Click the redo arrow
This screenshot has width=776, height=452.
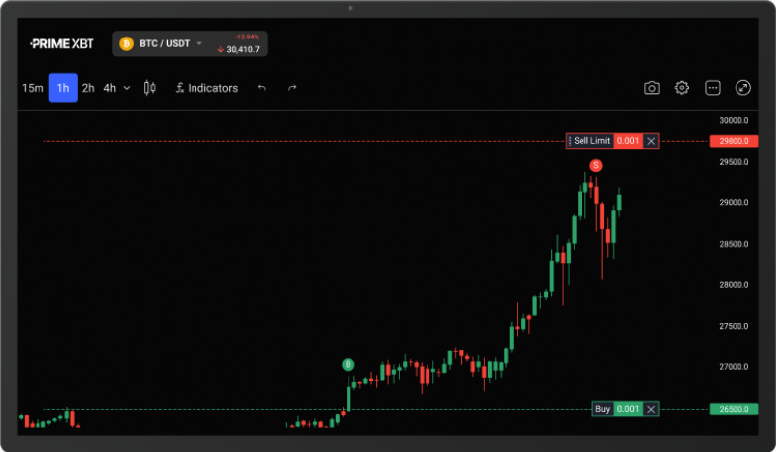[x=292, y=88]
